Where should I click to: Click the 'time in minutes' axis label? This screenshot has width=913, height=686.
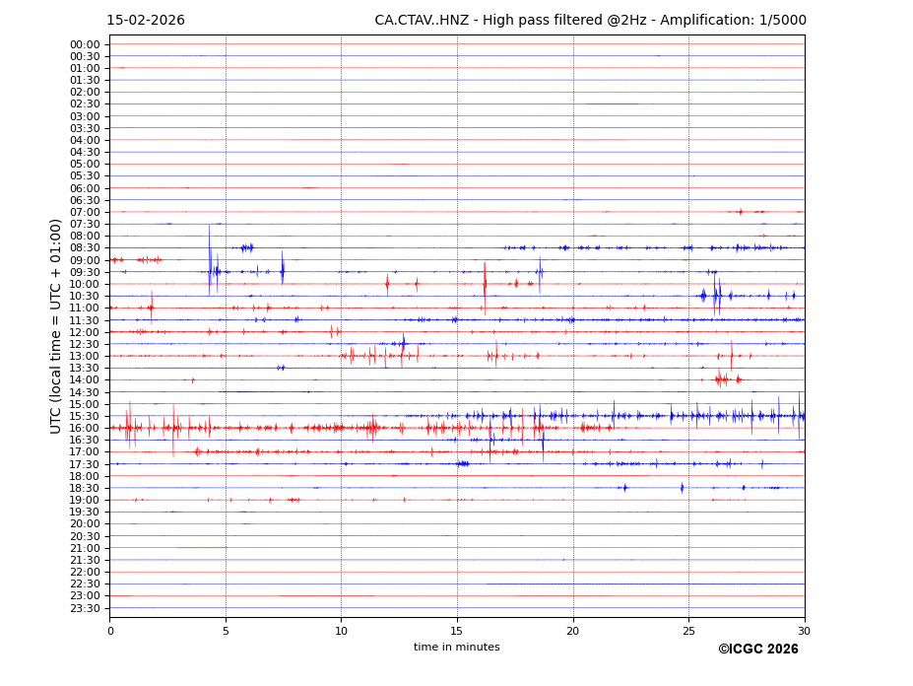456,648
